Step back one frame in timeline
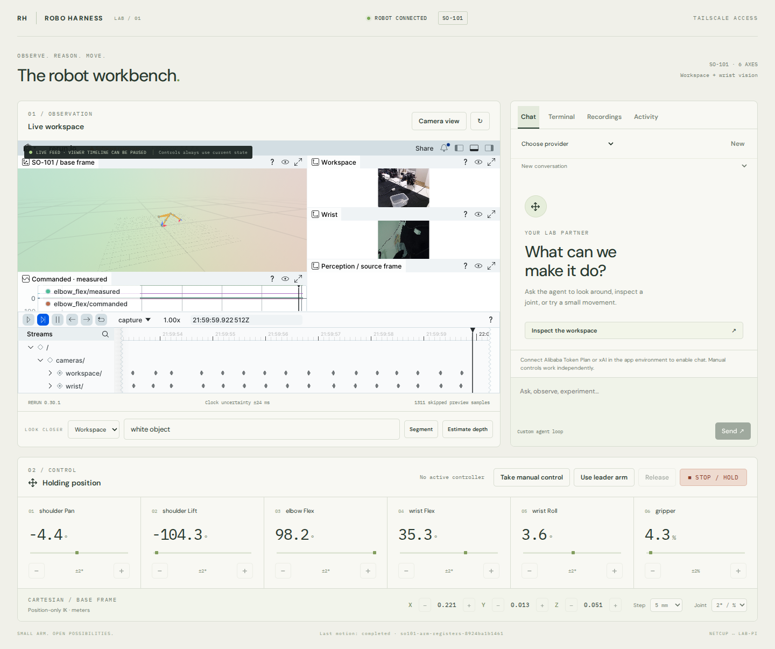This screenshot has height=649, width=775. click(72, 320)
